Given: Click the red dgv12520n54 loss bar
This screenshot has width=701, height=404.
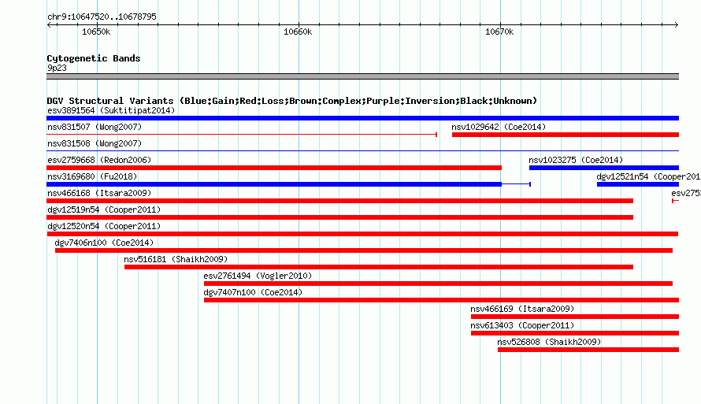Looking at the screenshot, I should point(362,234).
